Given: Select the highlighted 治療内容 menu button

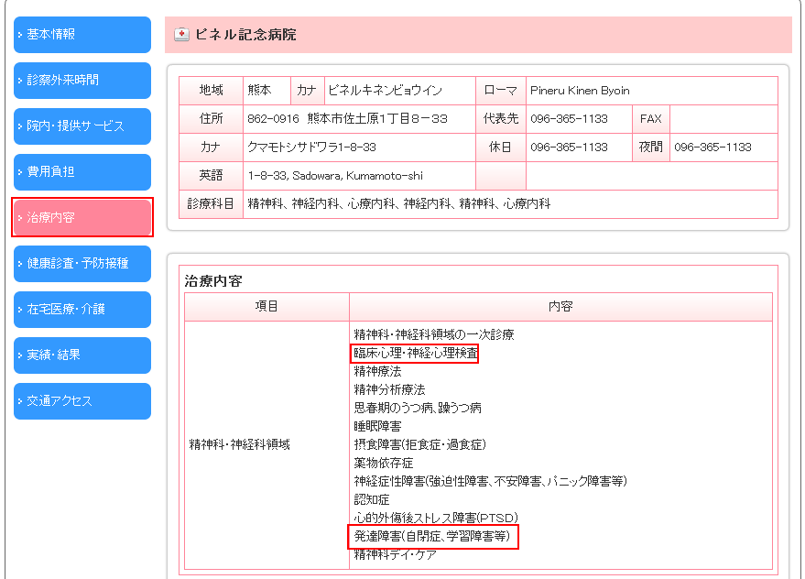Looking at the screenshot, I should tap(82, 217).
